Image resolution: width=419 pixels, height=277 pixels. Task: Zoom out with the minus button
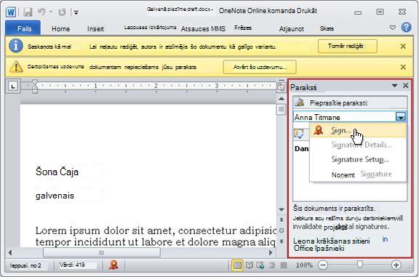pos(323,265)
